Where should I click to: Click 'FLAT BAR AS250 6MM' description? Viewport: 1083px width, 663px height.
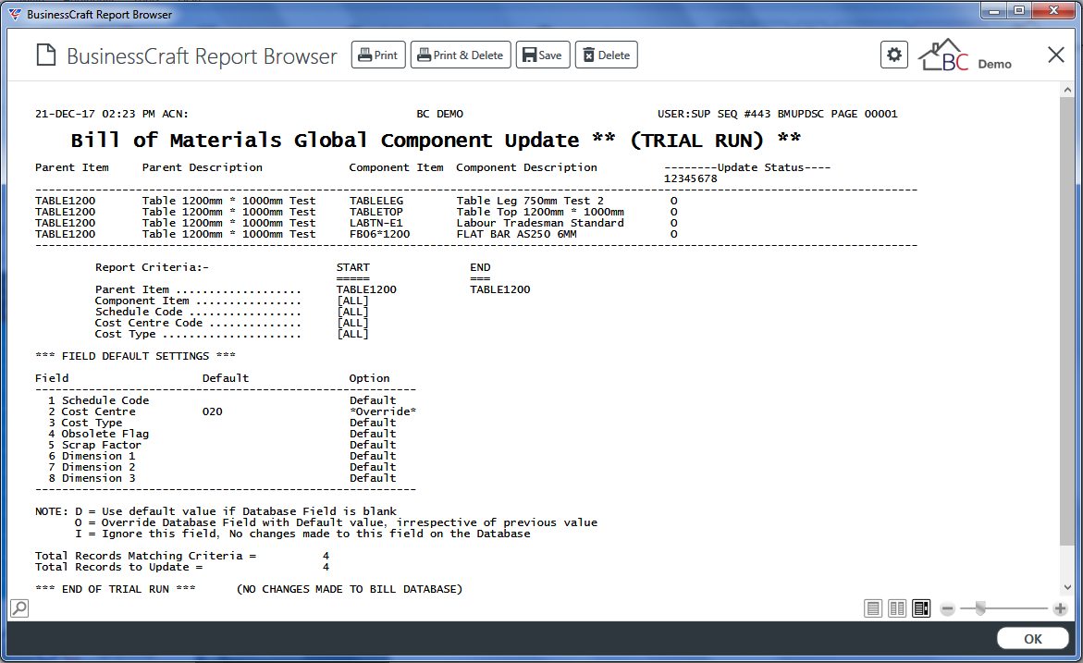tap(517, 234)
